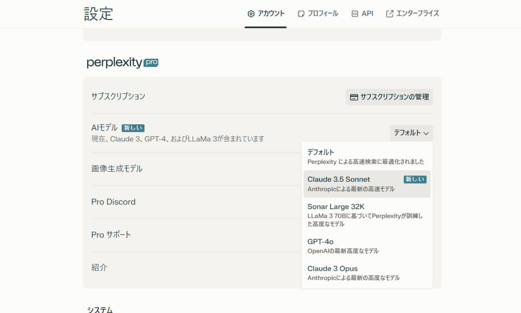This screenshot has width=521, height=313.
Task: Click the book icon beside プロフィール
Action: 301,13
